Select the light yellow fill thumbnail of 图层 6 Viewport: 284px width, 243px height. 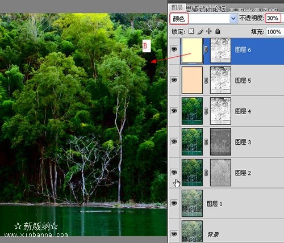[192, 50]
